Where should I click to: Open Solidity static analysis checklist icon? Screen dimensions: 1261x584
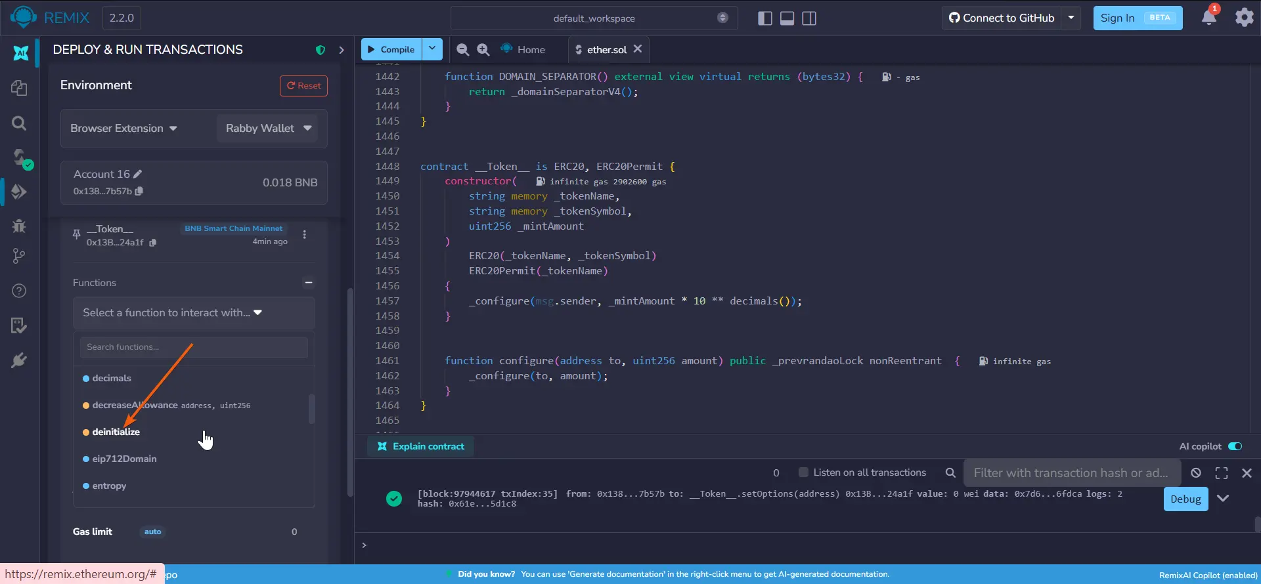[19, 325]
